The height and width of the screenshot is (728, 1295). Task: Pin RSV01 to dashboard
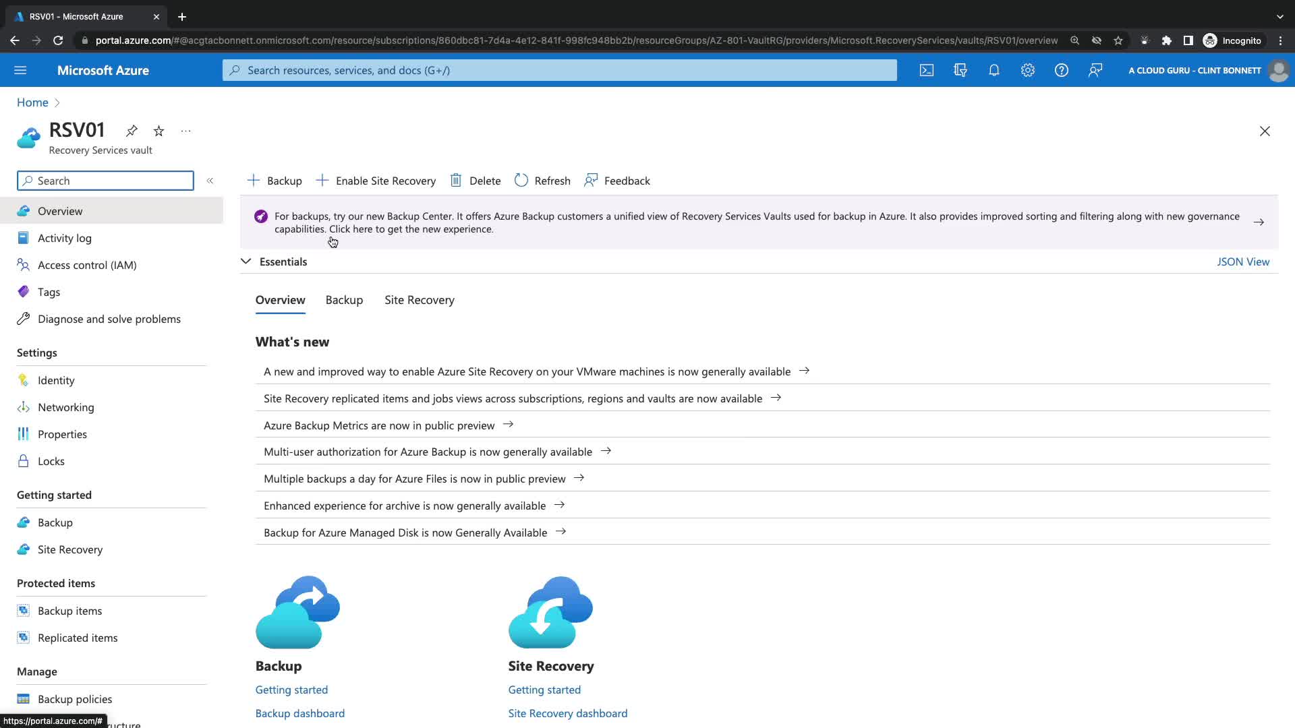click(x=132, y=131)
